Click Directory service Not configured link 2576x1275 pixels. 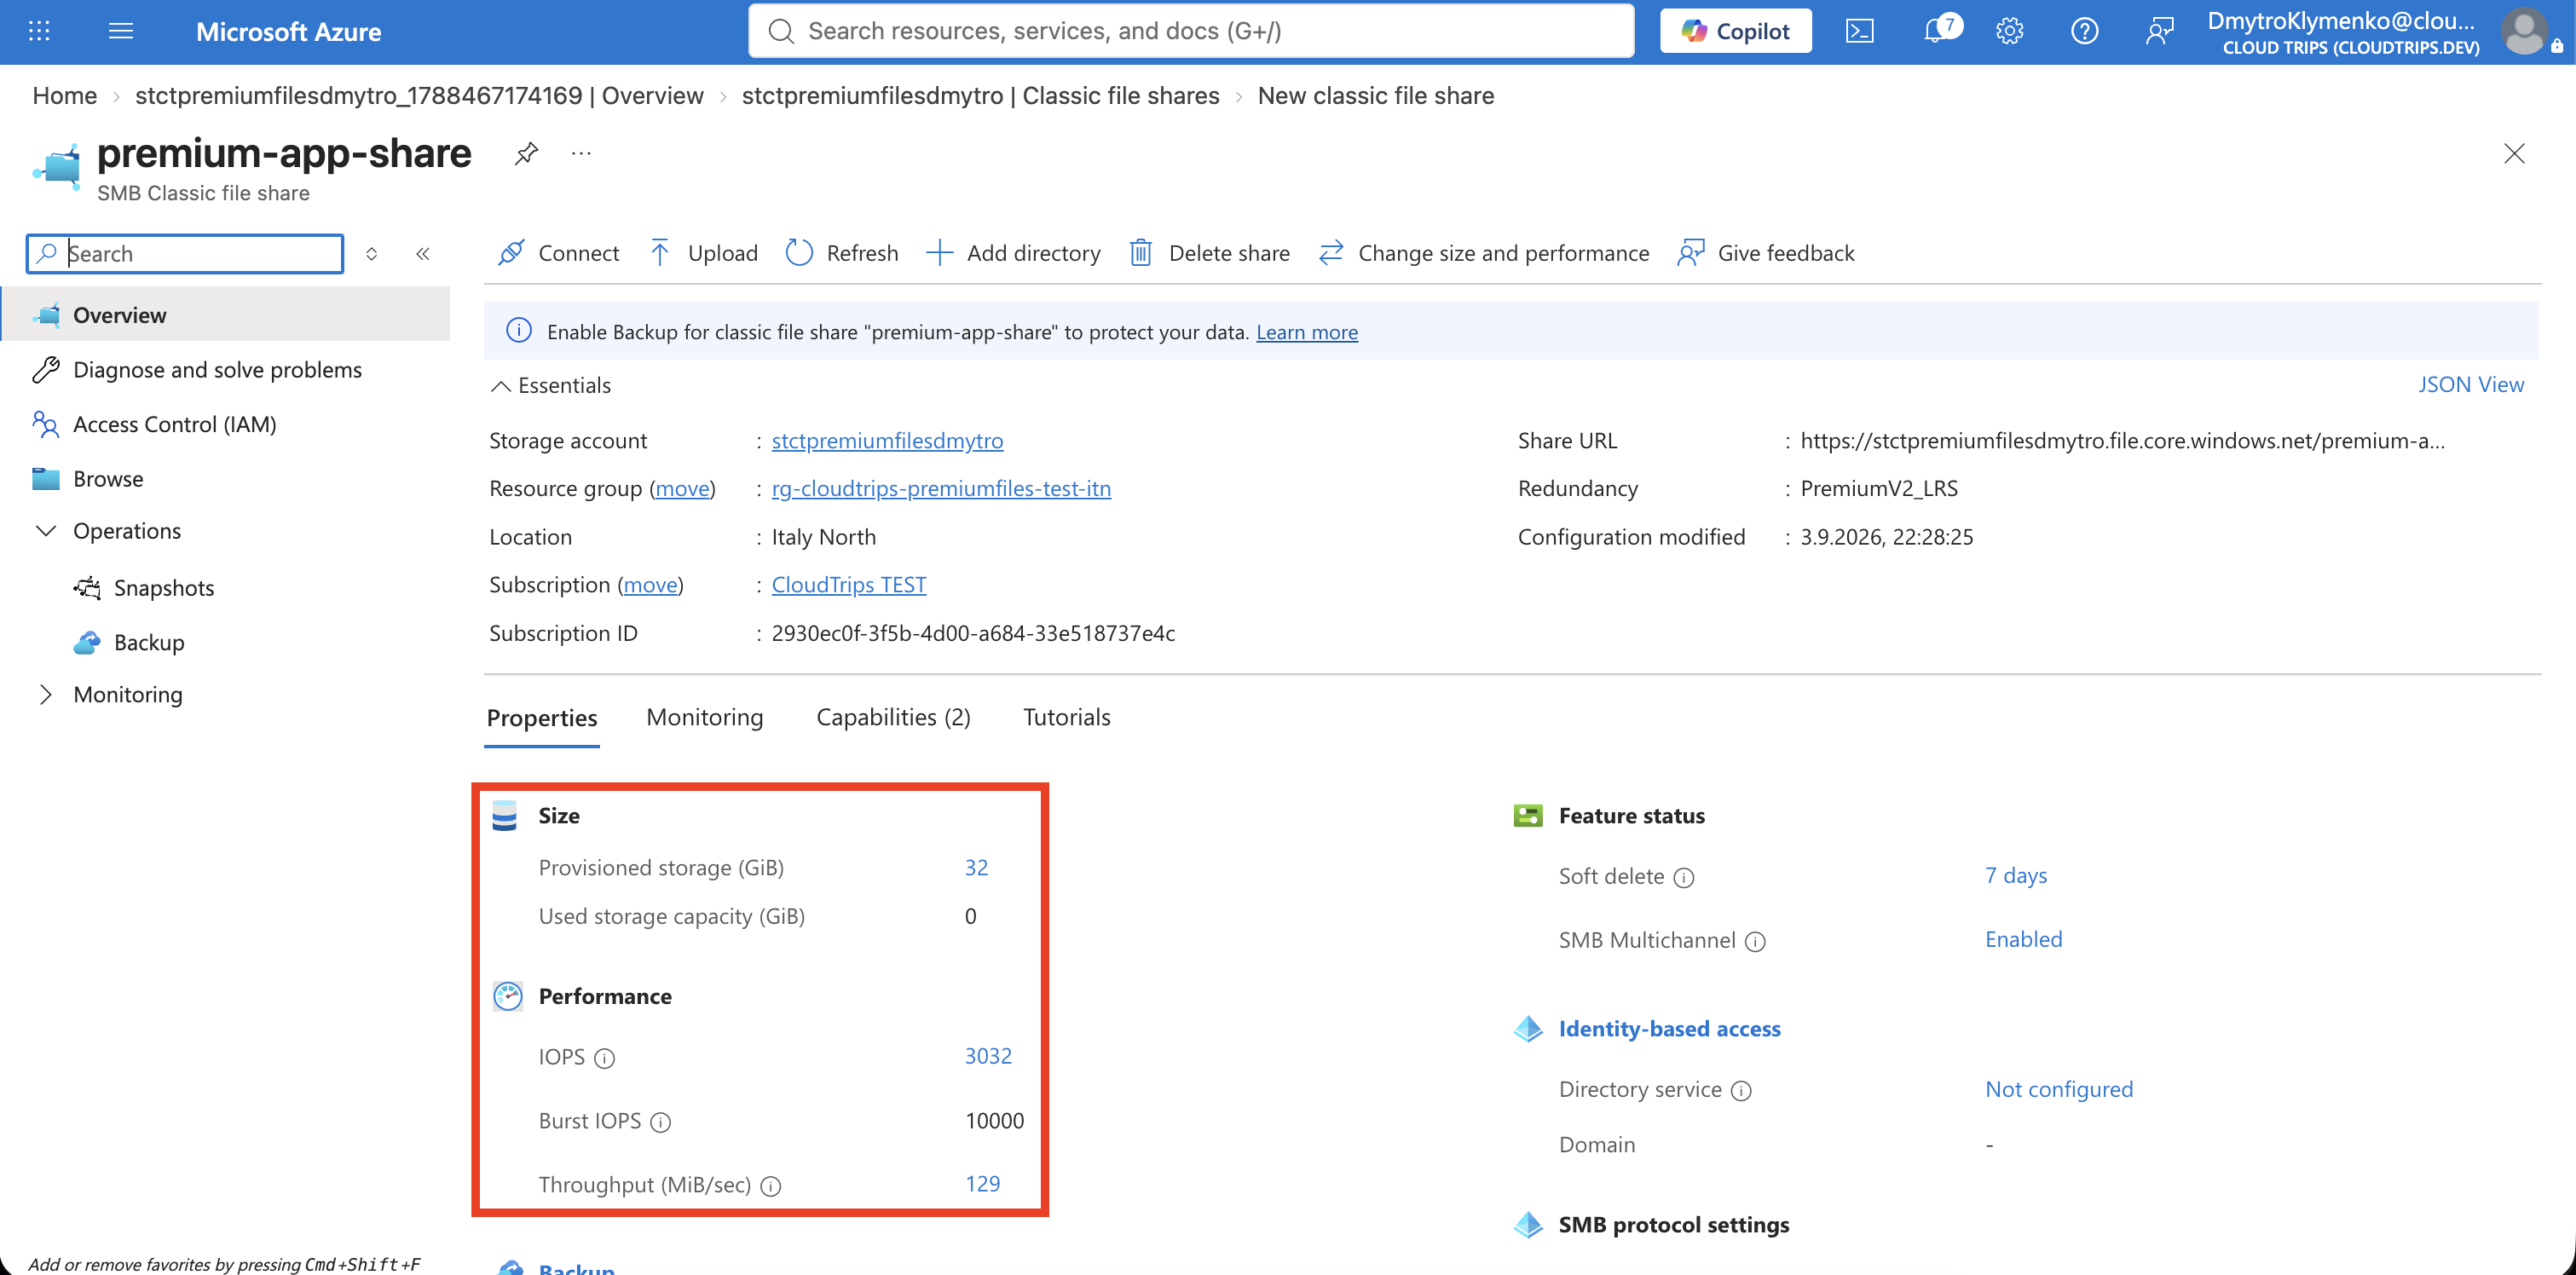pos(2058,1090)
